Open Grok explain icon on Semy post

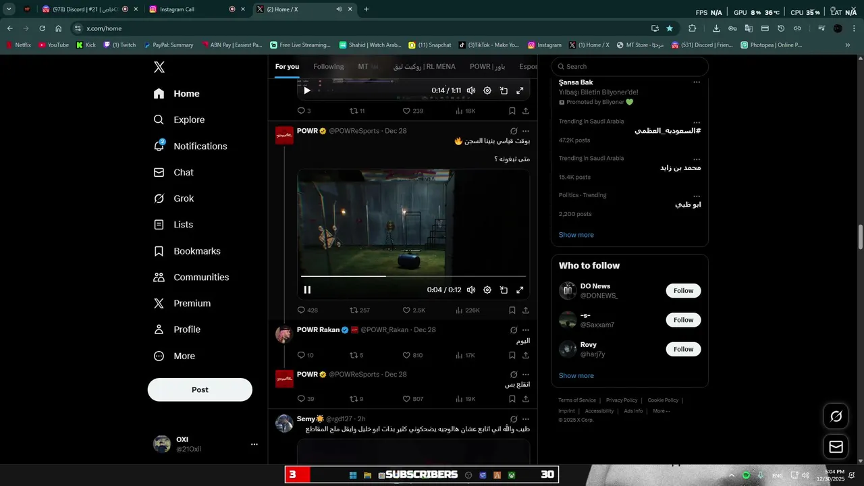pos(514,419)
